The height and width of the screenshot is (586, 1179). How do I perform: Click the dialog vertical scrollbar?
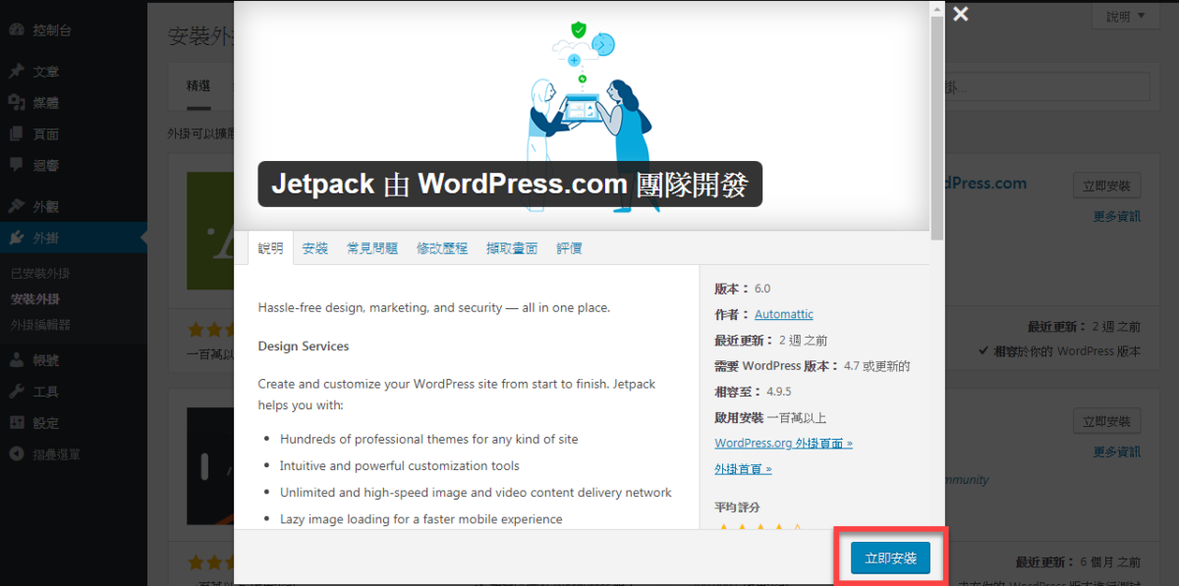point(937,128)
